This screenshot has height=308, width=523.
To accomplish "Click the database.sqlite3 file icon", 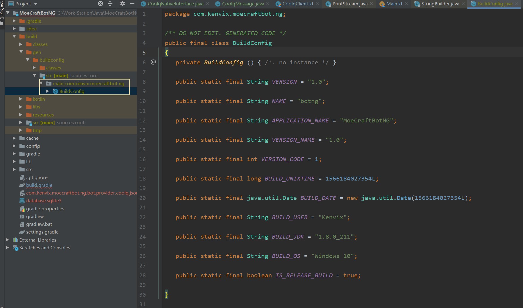I will coord(22,201).
